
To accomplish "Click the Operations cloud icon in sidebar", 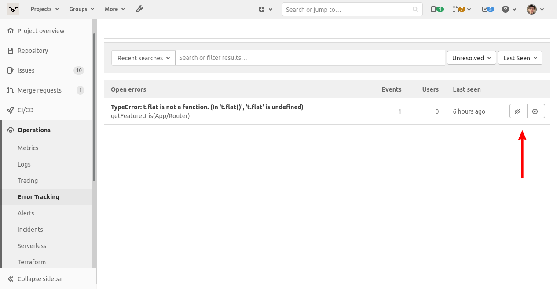I will tap(11, 130).
